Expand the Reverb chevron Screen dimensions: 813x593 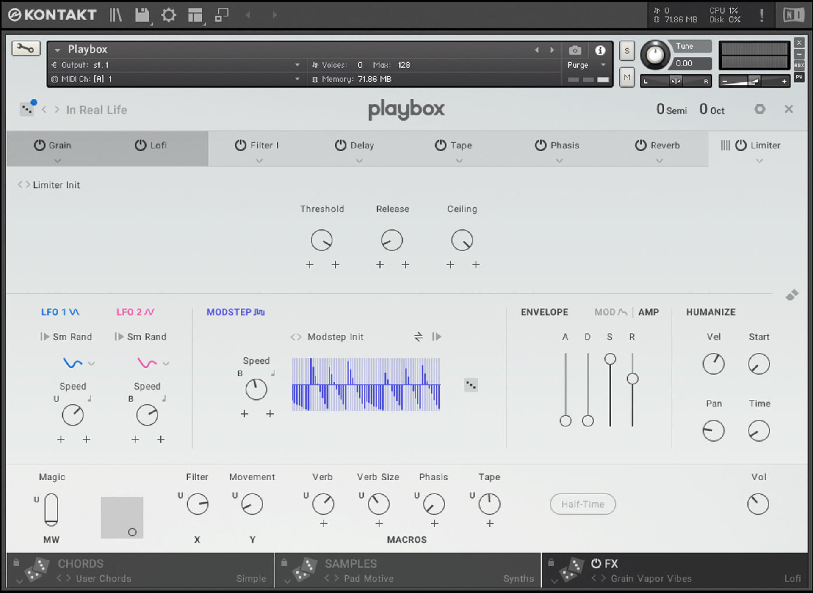click(x=659, y=161)
